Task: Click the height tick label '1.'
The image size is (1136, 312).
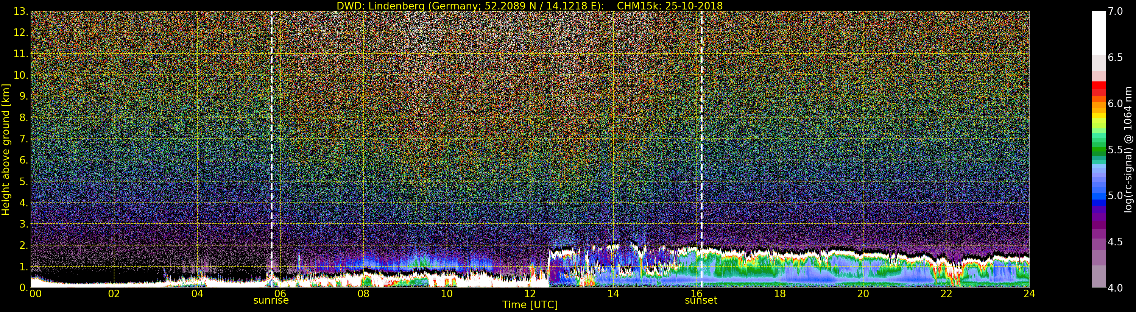Action: coord(24,267)
